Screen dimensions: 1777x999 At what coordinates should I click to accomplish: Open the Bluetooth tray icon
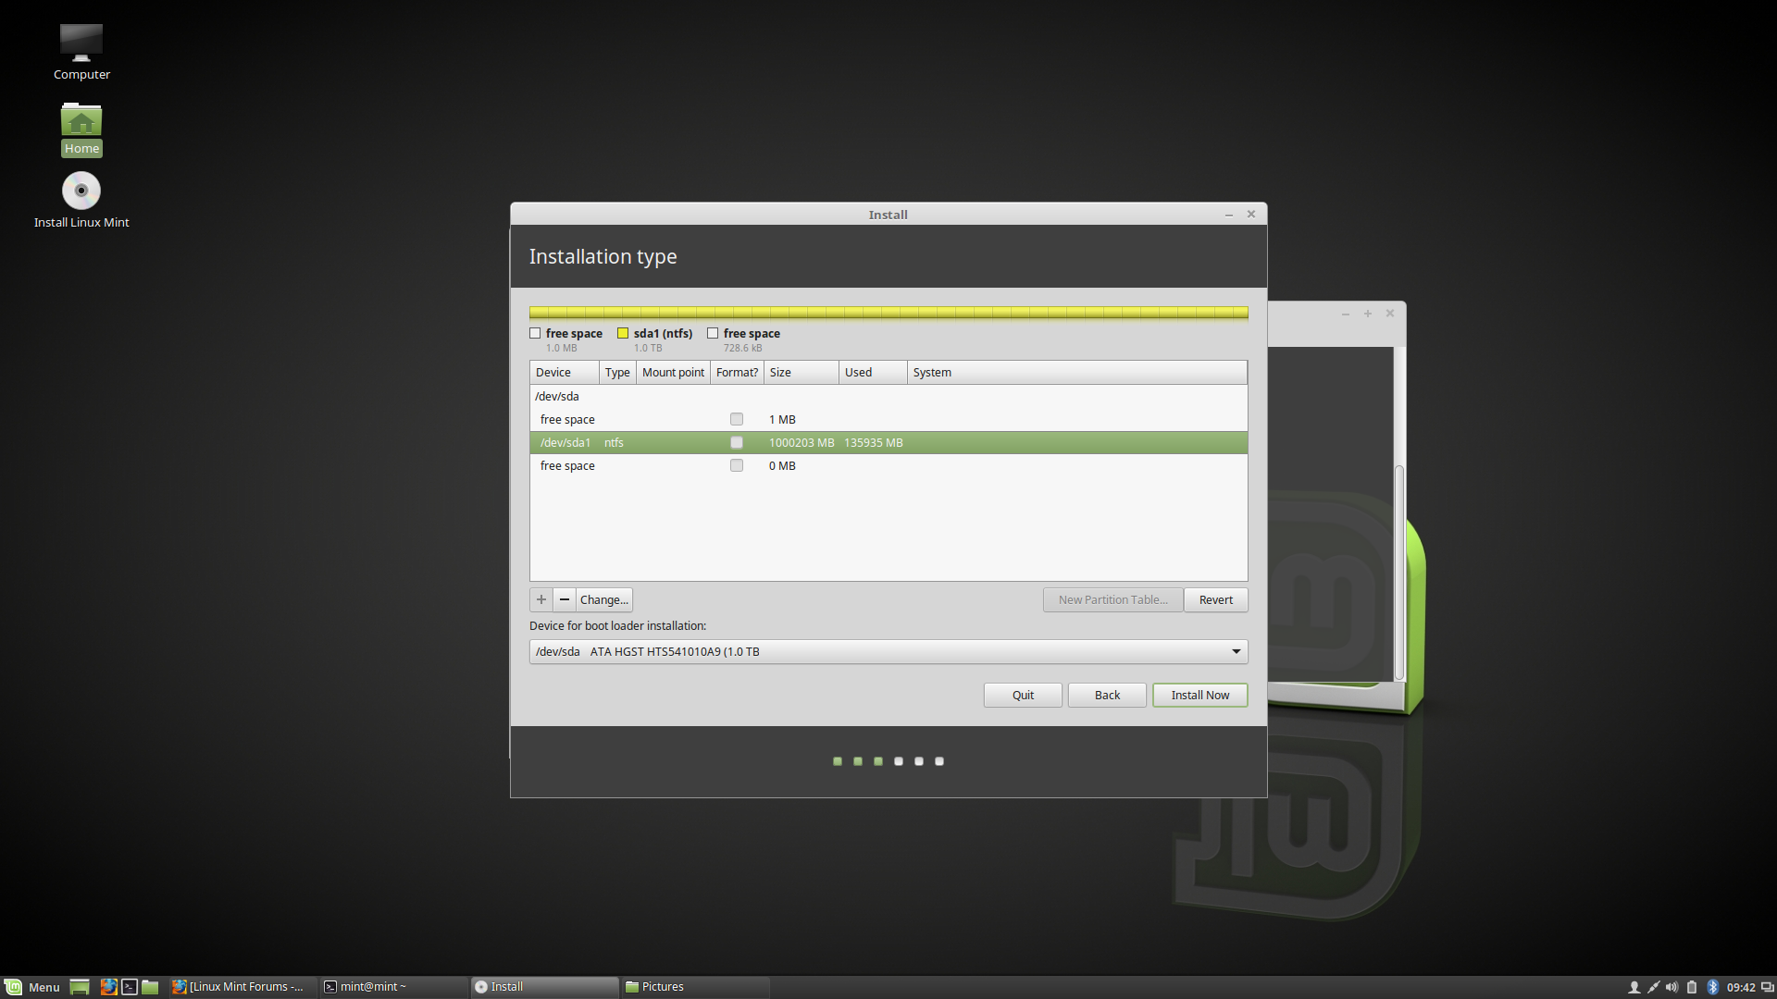pyautogui.click(x=1712, y=987)
